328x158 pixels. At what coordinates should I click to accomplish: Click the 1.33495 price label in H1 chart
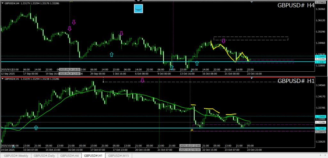tap(321, 117)
